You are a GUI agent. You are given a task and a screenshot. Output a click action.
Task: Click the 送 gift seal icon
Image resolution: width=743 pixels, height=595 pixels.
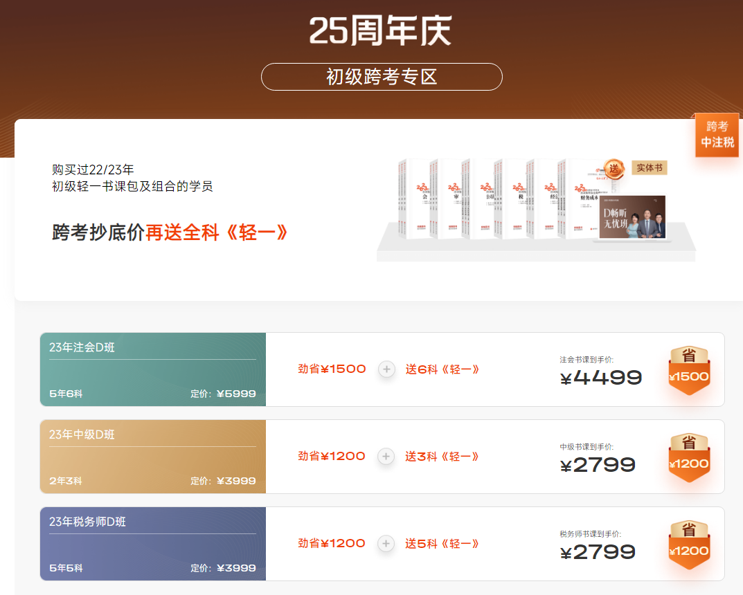(614, 168)
